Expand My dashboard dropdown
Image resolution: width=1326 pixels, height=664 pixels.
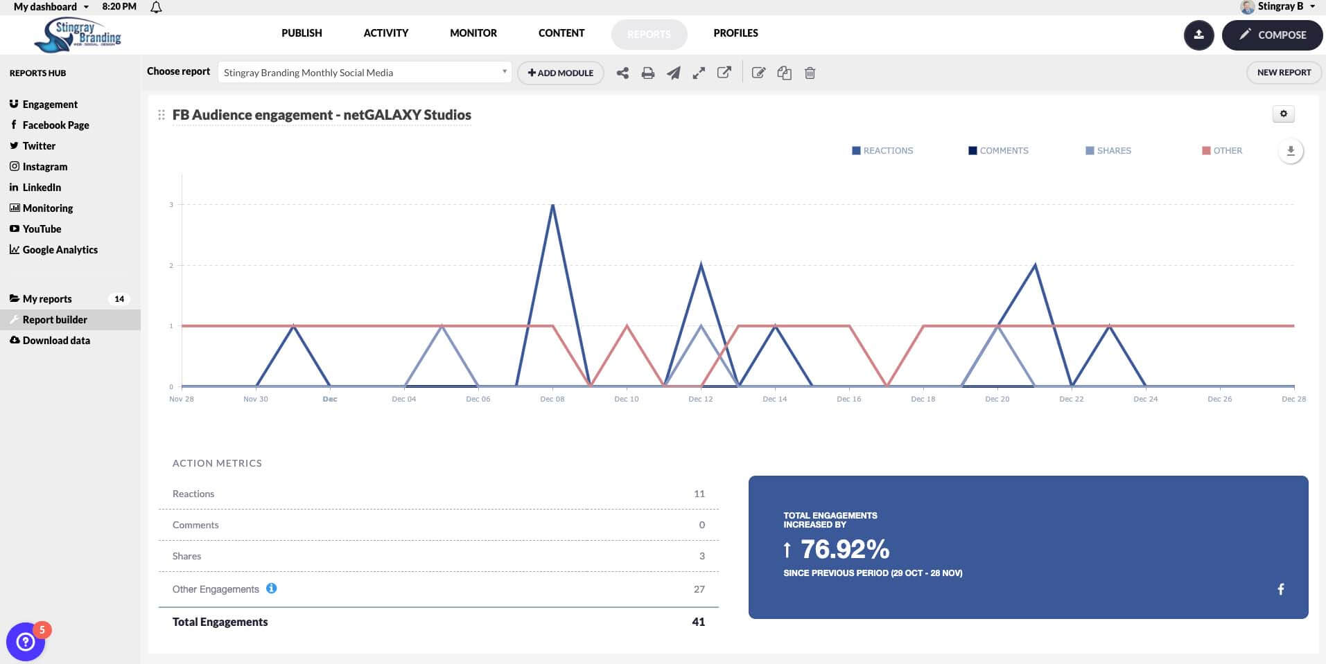[51, 7]
